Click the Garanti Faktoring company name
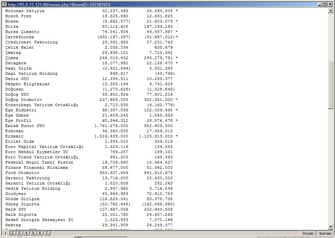This screenshot has width=335, height=238. point(27,178)
